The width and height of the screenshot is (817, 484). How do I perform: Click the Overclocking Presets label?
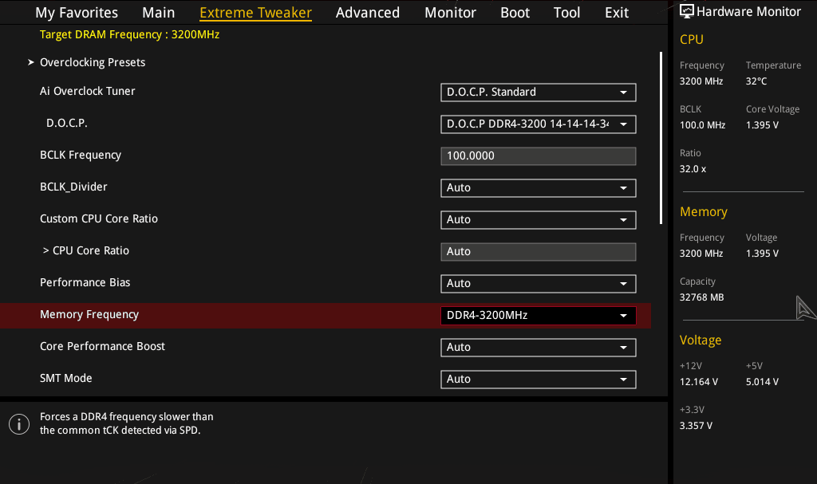click(93, 62)
